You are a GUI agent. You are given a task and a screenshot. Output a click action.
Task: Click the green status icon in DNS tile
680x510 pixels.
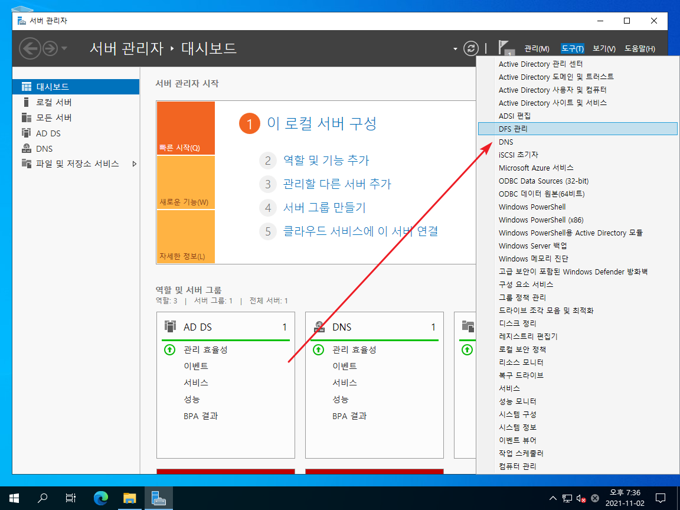pos(318,349)
